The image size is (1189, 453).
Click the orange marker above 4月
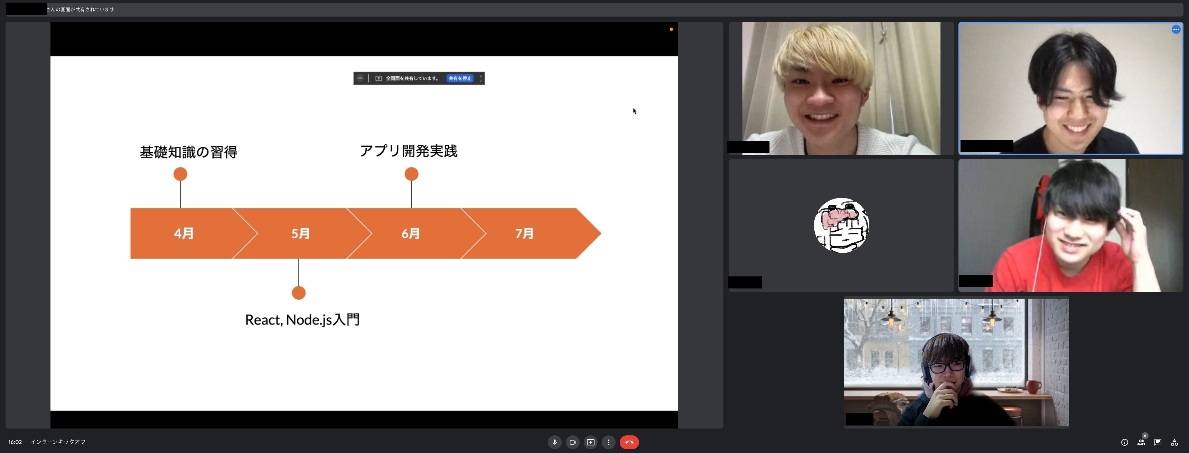point(180,174)
